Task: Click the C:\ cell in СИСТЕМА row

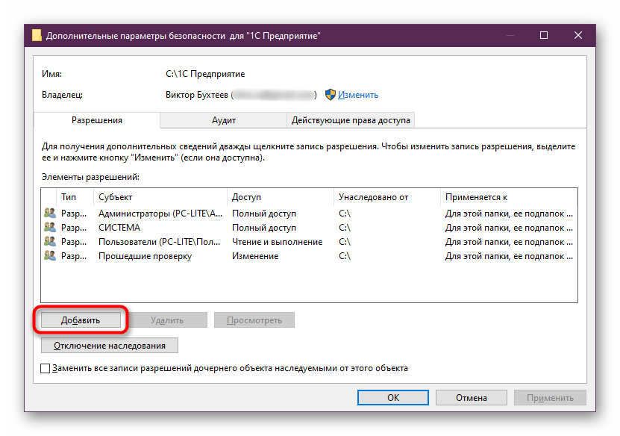Action: coord(345,228)
